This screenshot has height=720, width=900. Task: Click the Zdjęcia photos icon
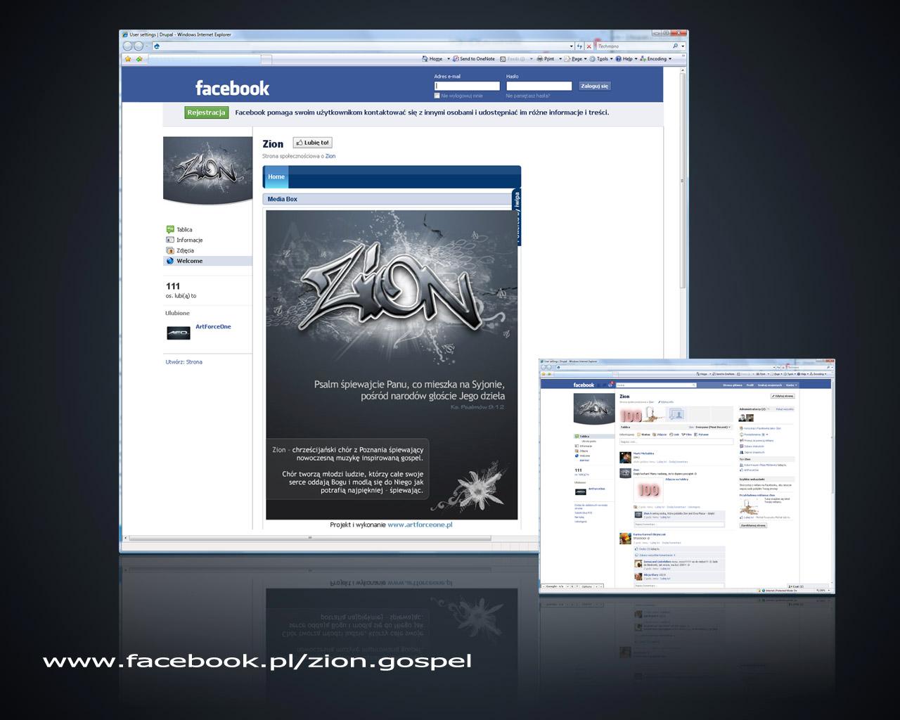pos(170,250)
